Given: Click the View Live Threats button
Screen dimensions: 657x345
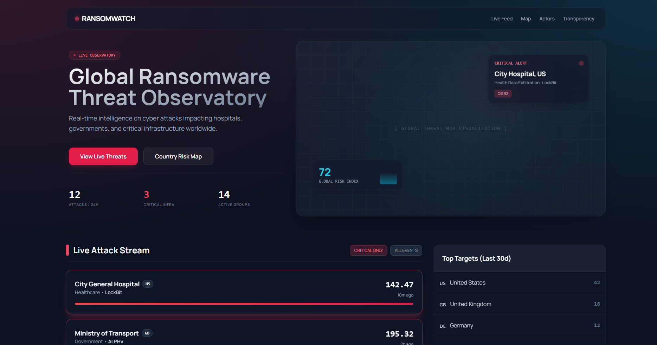Looking at the screenshot, I should [x=103, y=156].
